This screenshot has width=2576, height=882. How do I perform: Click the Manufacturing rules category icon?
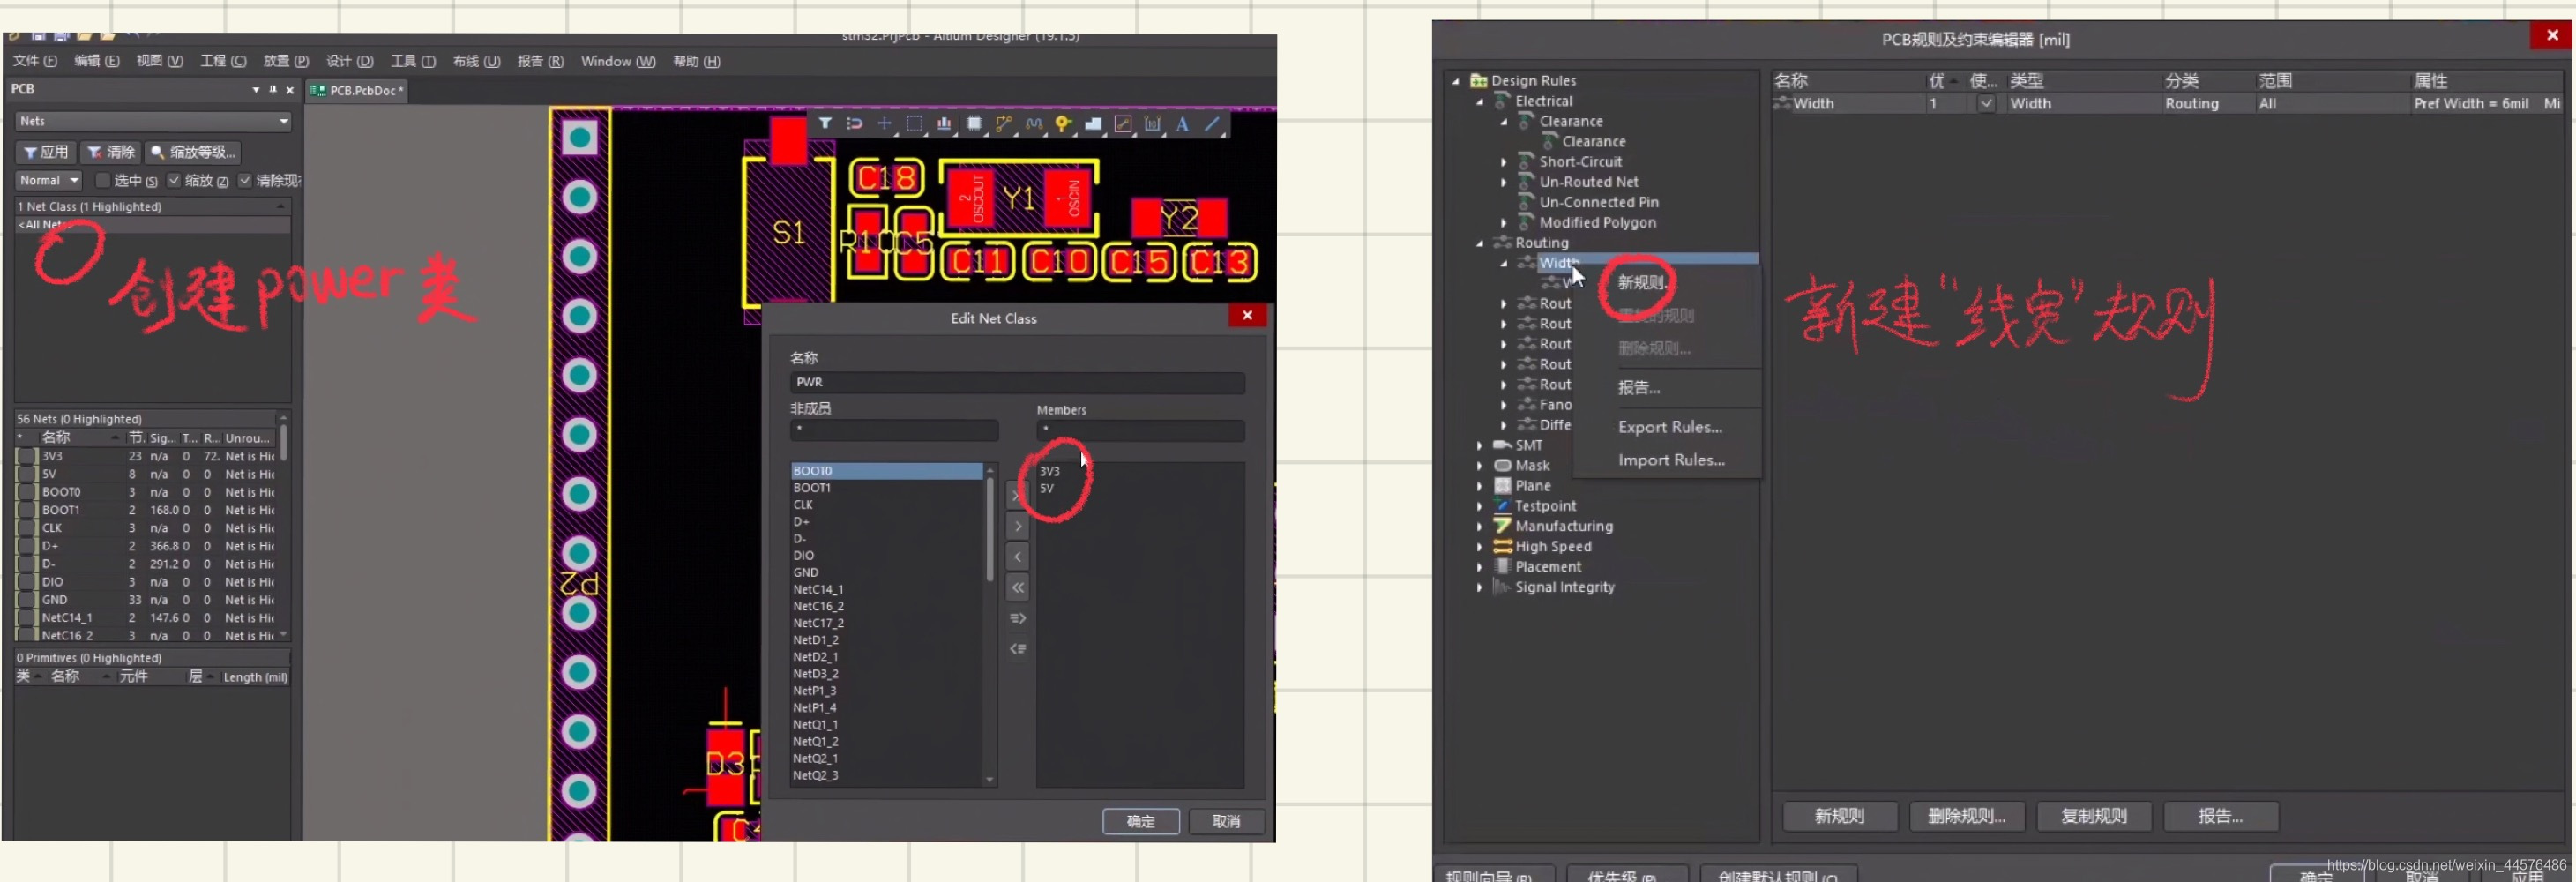(1502, 526)
